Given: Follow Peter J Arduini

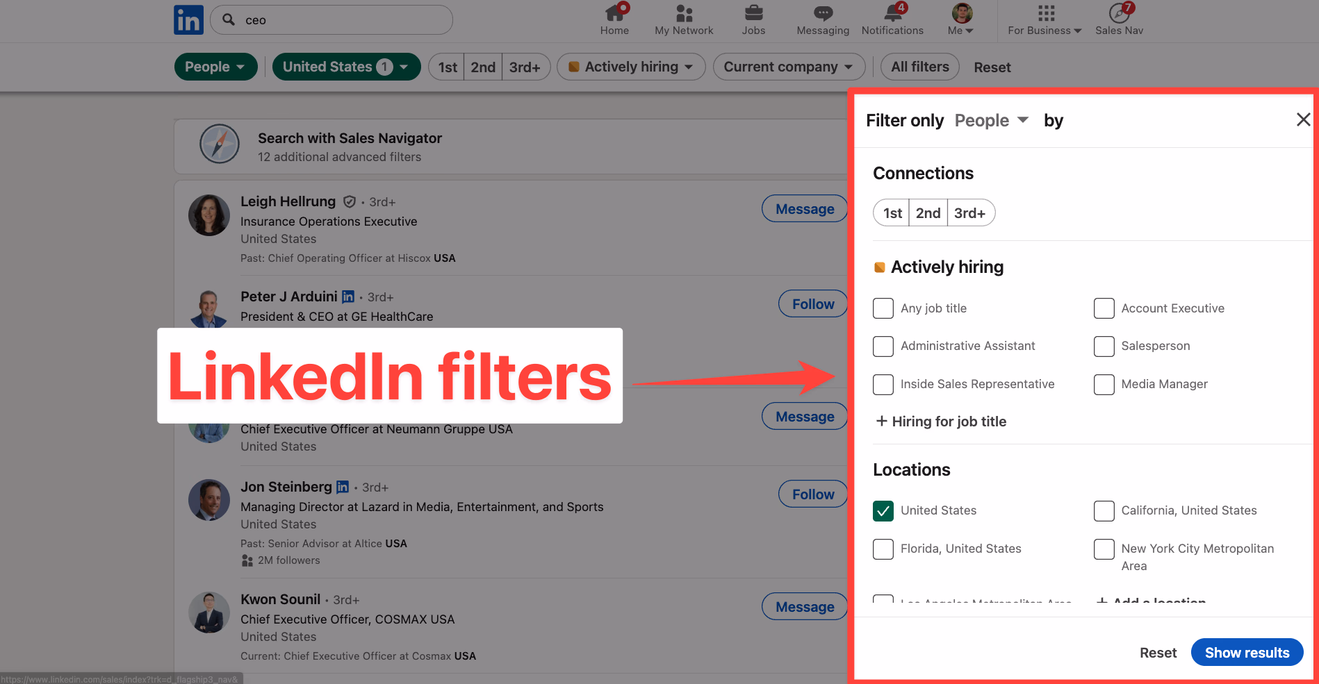Looking at the screenshot, I should [x=813, y=304].
